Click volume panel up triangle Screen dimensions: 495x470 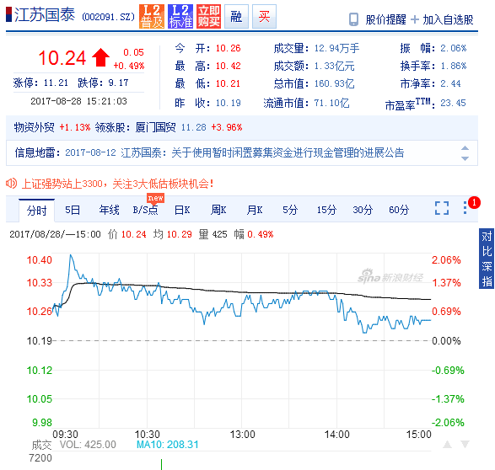[447, 445]
